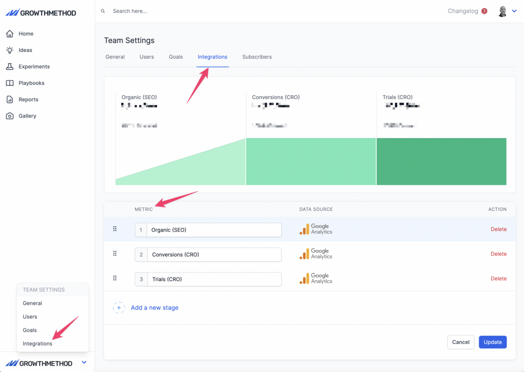
Task: Click the search magnifier icon
Action: [103, 11]
